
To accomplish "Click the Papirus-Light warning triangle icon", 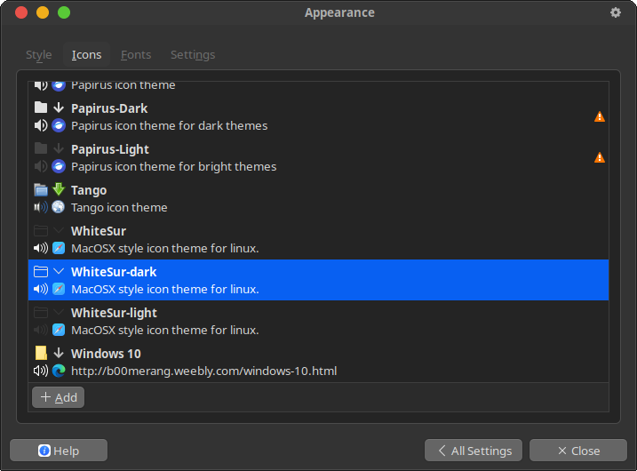I will [x=600, y=157].
